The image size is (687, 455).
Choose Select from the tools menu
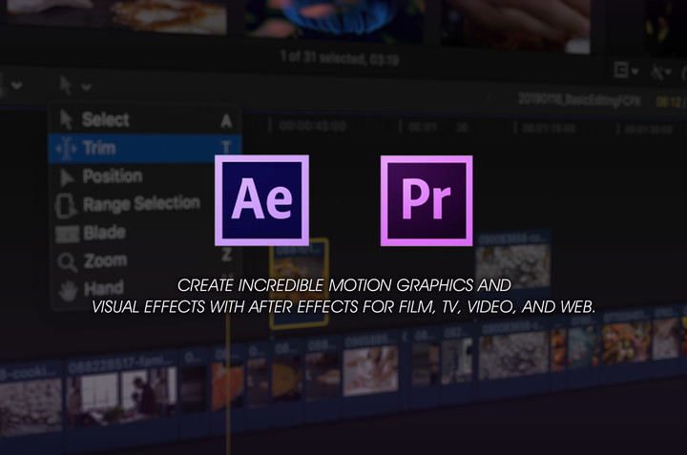(105, 120)
